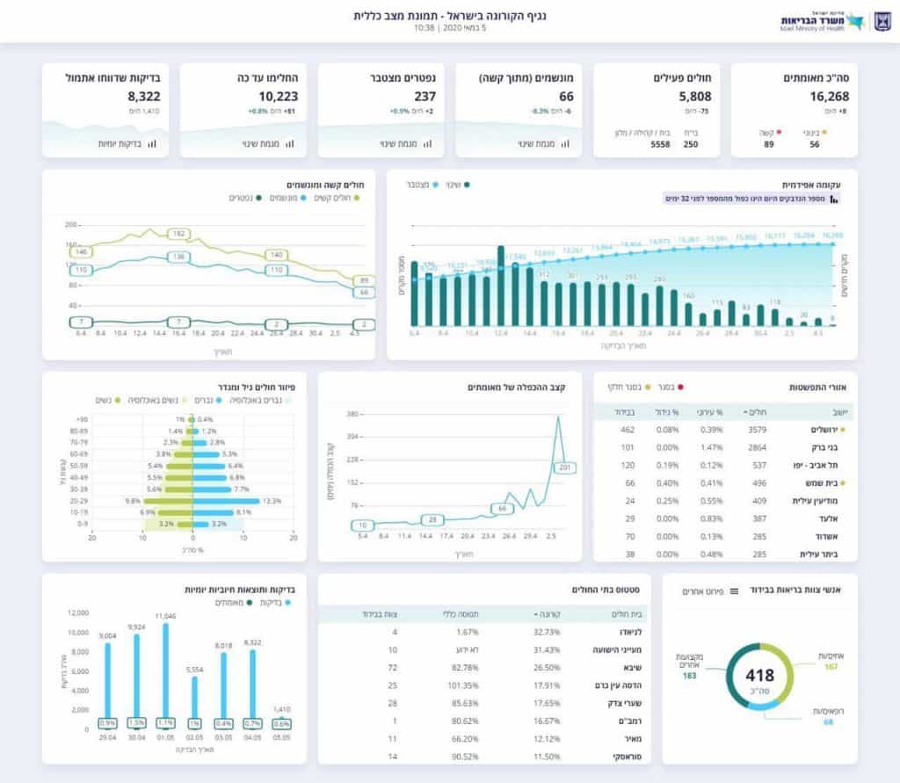The width and height of the screenshot is (900, 783).
Task: Click the chart icon beside the 32-day doubling note
Action: (x=833, y=199)
